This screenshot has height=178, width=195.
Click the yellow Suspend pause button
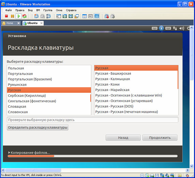pos(12,16)
